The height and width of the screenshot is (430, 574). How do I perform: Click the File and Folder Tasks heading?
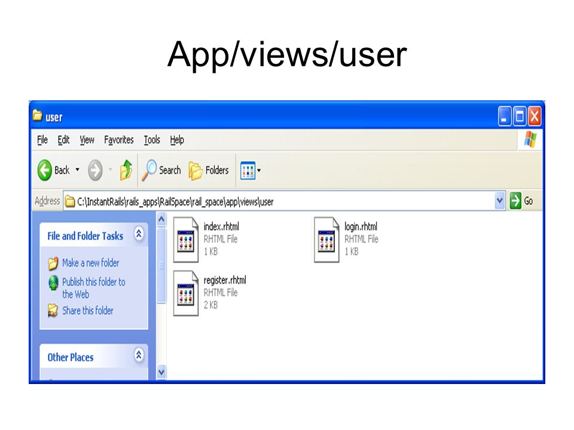(86, 236)
